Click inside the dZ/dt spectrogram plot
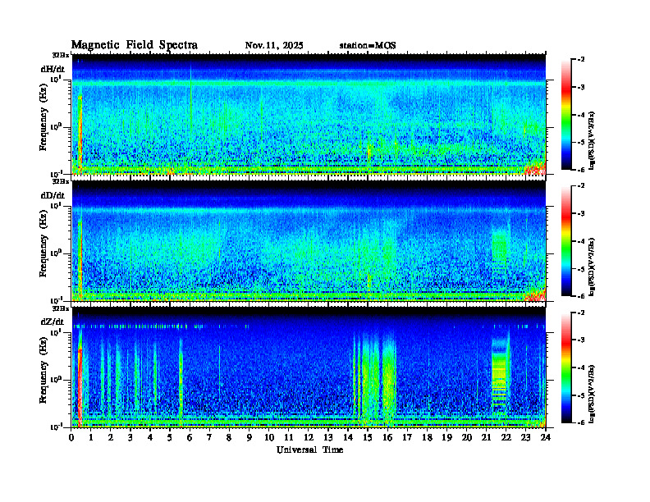650x502 pixels. pyautogui.click(x=309, y=367)
